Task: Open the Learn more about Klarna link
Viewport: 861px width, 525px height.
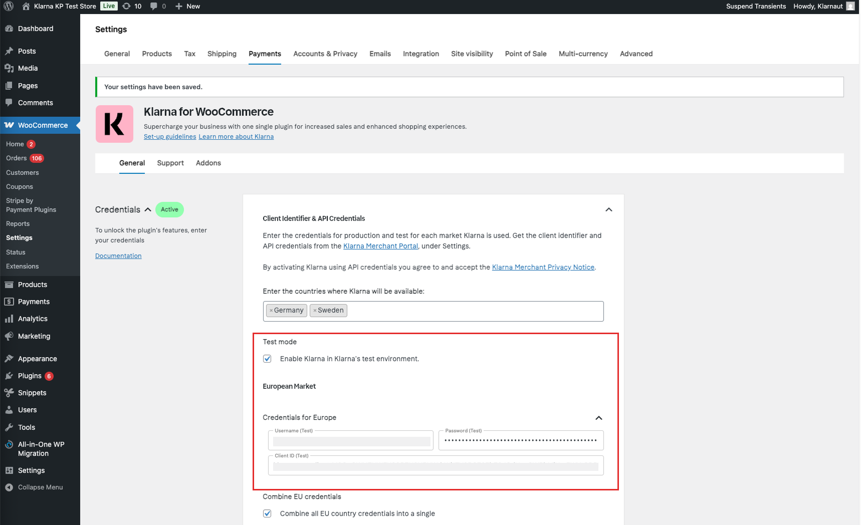Action: coord(236,137)
